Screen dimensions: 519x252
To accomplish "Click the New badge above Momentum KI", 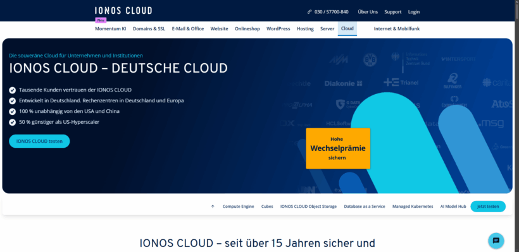I will (101, 20).
